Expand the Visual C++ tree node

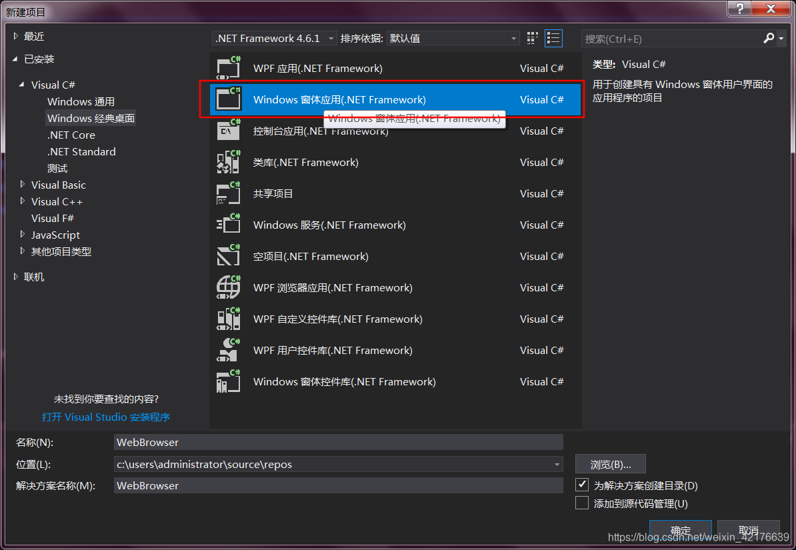[x=23, y=201]
